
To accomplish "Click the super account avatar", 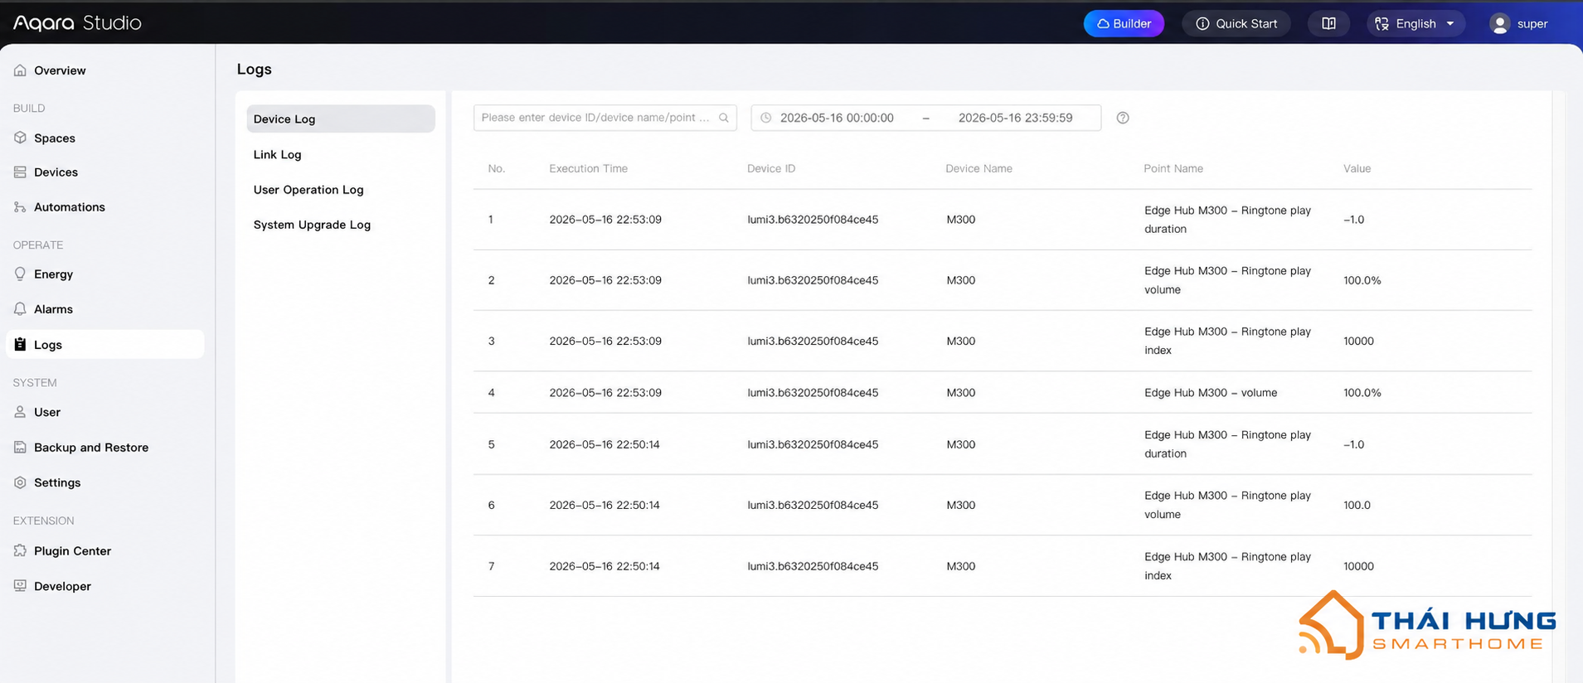I will pos(1499,24).
